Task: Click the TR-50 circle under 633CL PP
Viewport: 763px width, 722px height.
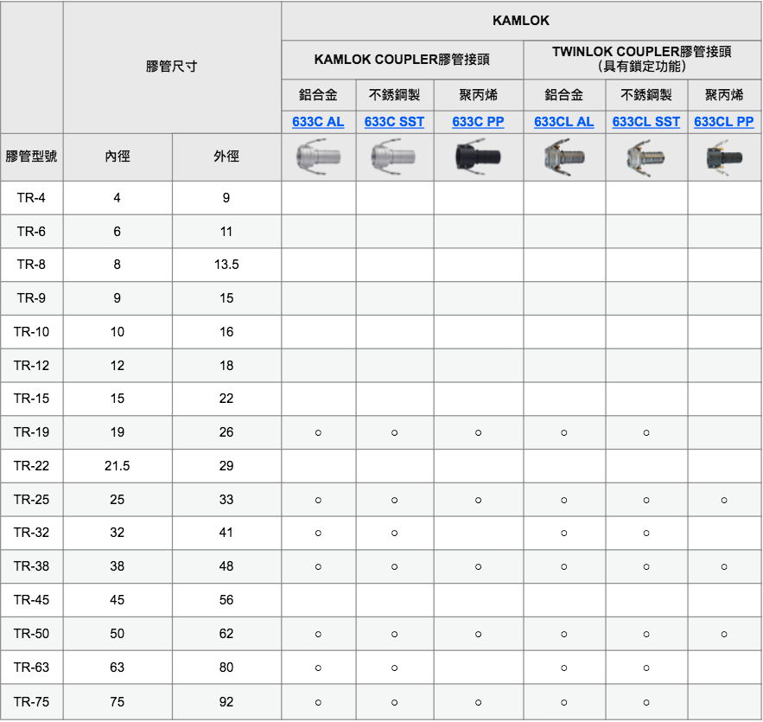Action: click(x=724, y=634)
